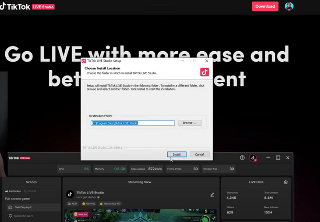Click the TikTok LIVE Studio page logo
Viewport: 320px width, 222px height.
tap(27, 6)
